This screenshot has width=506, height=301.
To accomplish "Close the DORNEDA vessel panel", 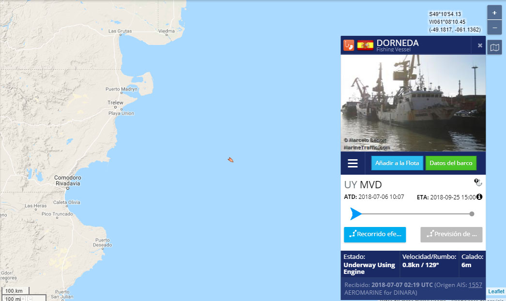I will pos(480,45).
